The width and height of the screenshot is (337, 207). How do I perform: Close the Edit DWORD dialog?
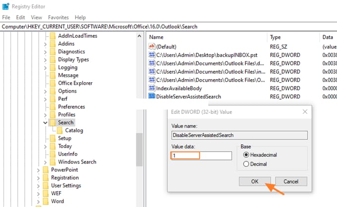pos(304,112)
